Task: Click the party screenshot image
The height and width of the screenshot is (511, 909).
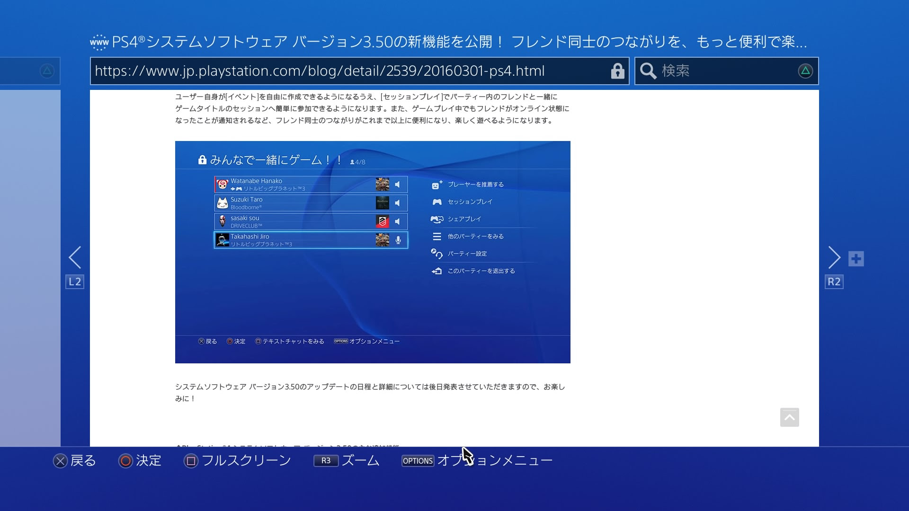Action: coord(373,252)
